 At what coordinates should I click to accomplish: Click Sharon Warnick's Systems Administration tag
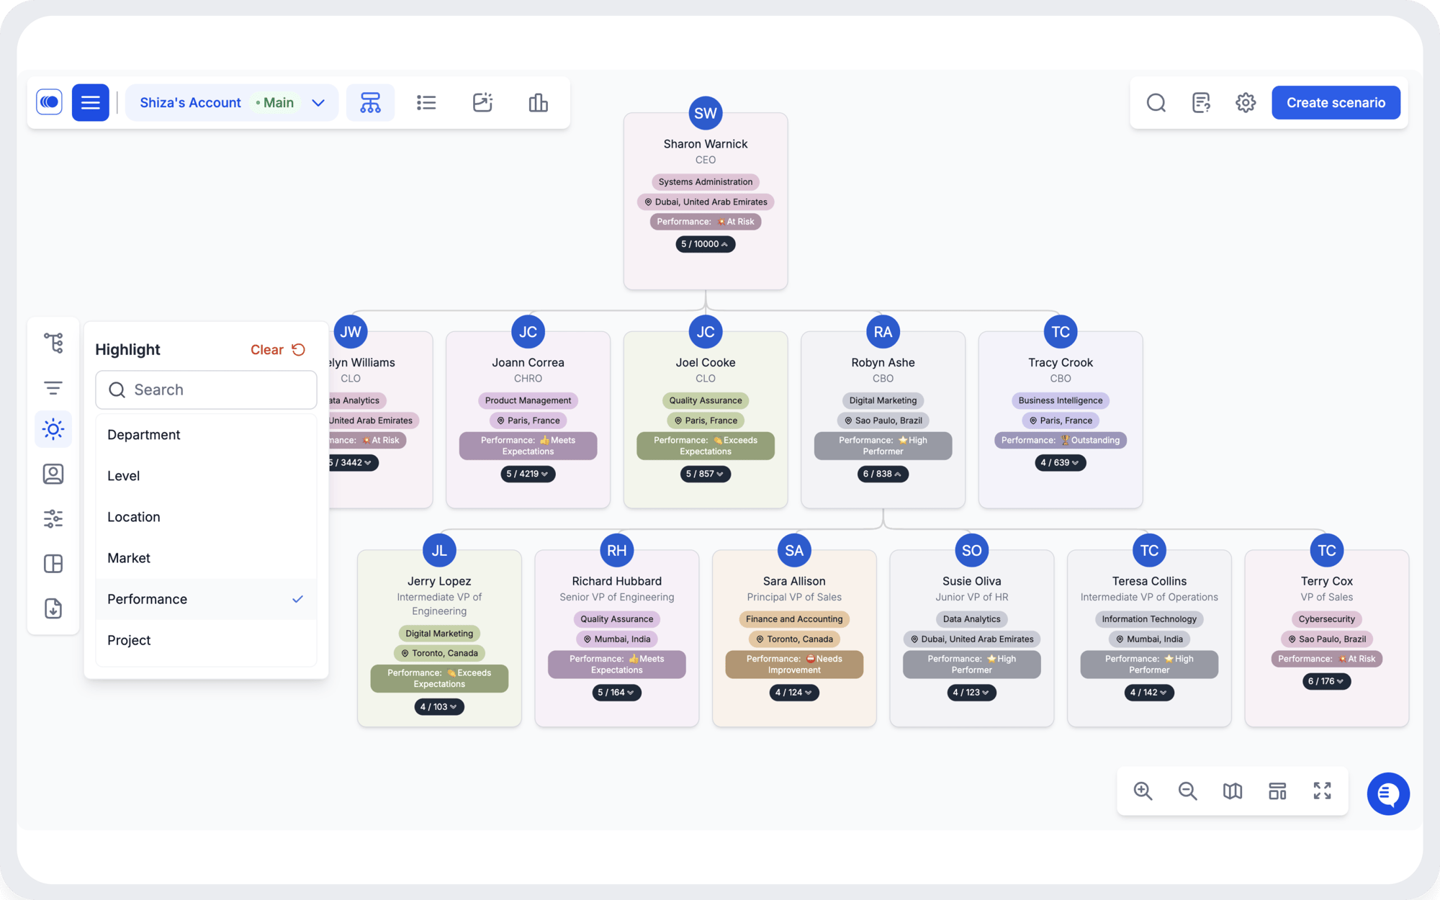(x=705, y=181)
